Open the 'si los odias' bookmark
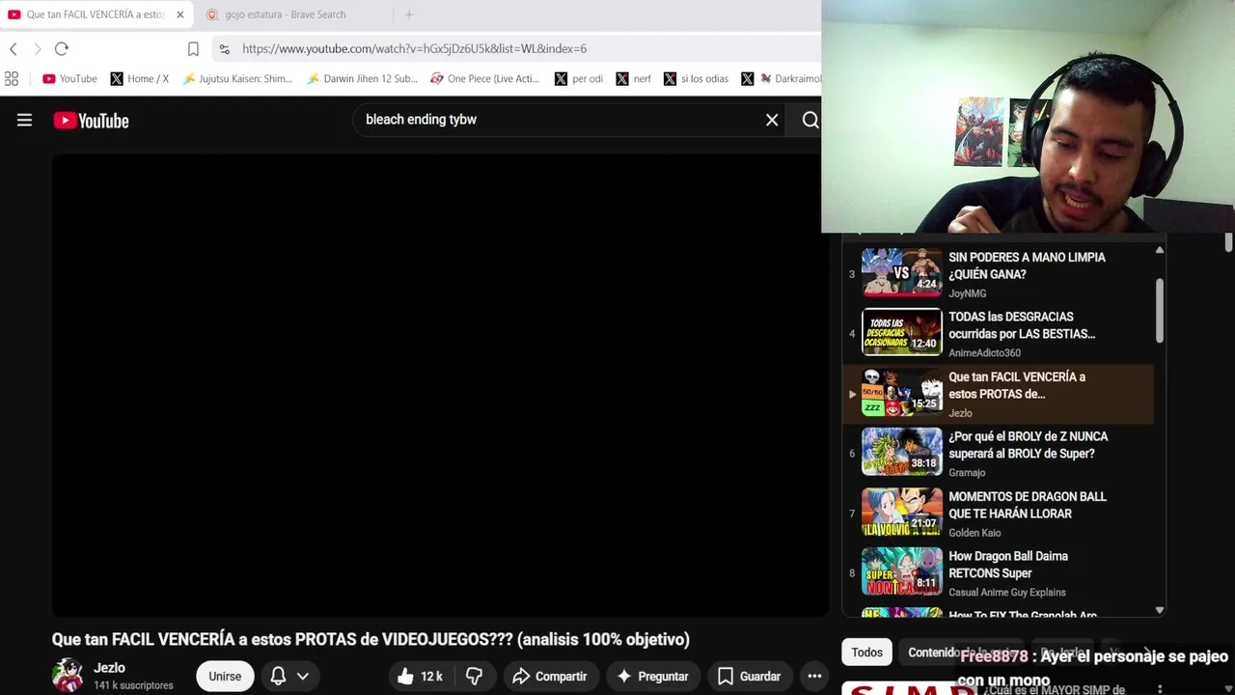This screenshot has width=1235, height=695. click(x=697, y=78)
